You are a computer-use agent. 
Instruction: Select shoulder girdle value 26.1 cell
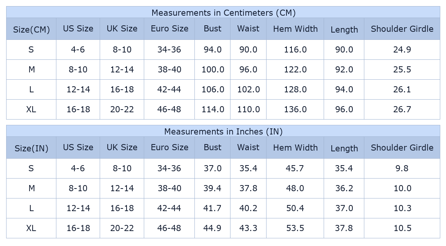click(x=402, y=90)
